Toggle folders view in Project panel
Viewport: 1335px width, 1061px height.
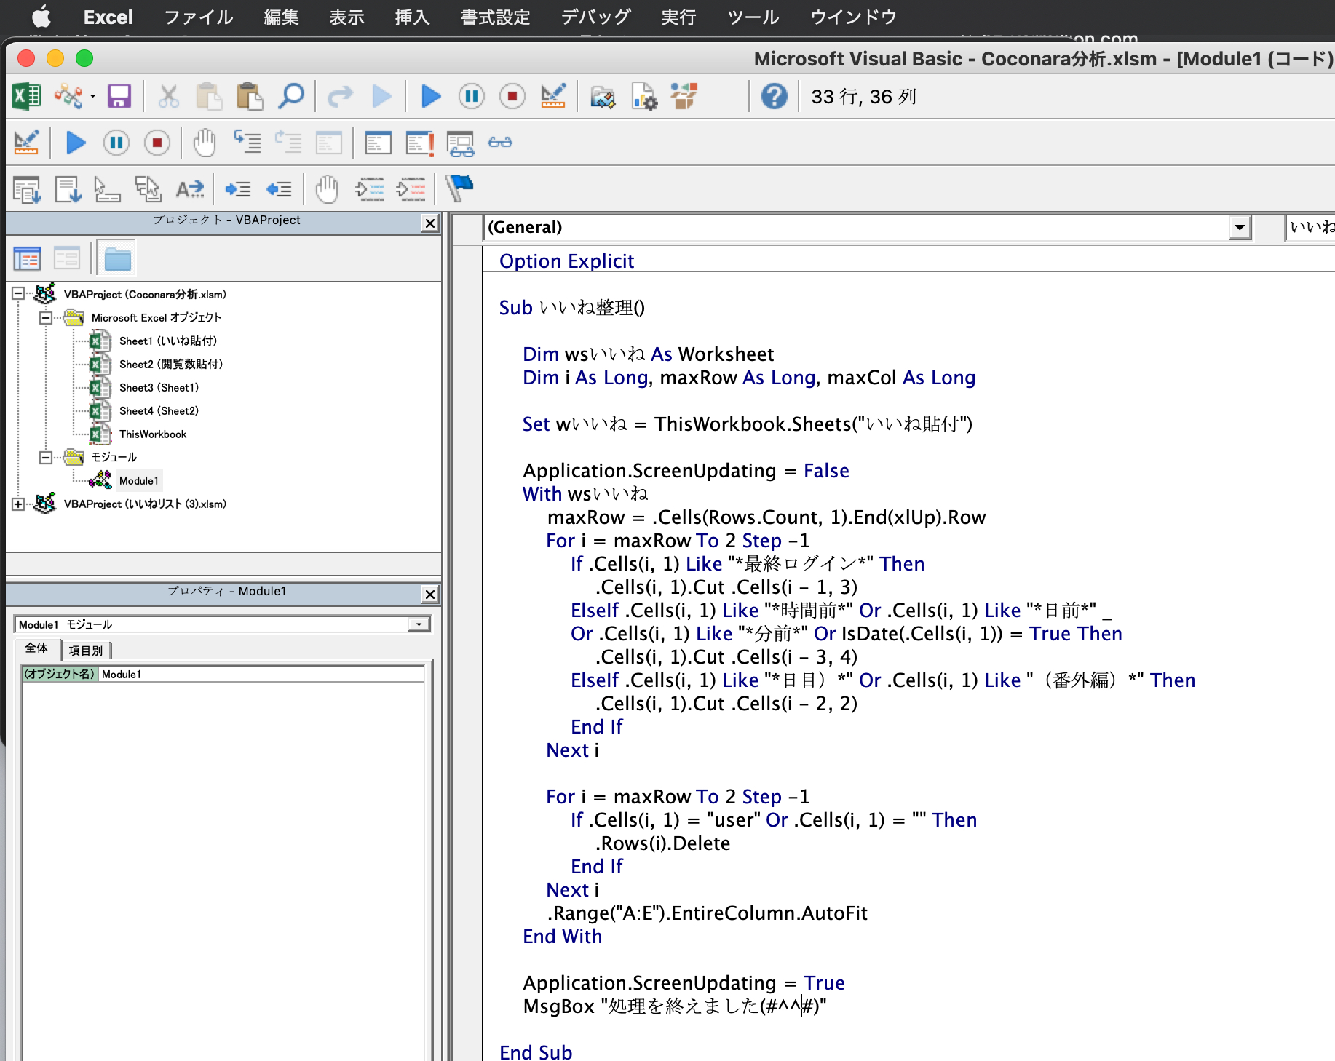116,258
